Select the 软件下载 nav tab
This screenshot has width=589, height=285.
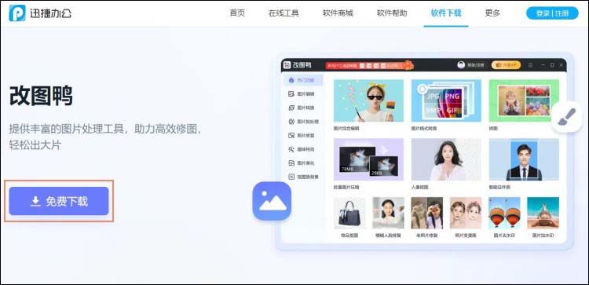446,13
